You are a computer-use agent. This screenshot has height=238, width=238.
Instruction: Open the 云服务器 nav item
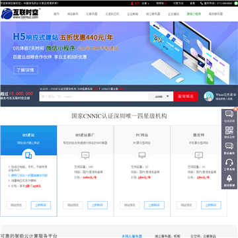tap(92, 14)
